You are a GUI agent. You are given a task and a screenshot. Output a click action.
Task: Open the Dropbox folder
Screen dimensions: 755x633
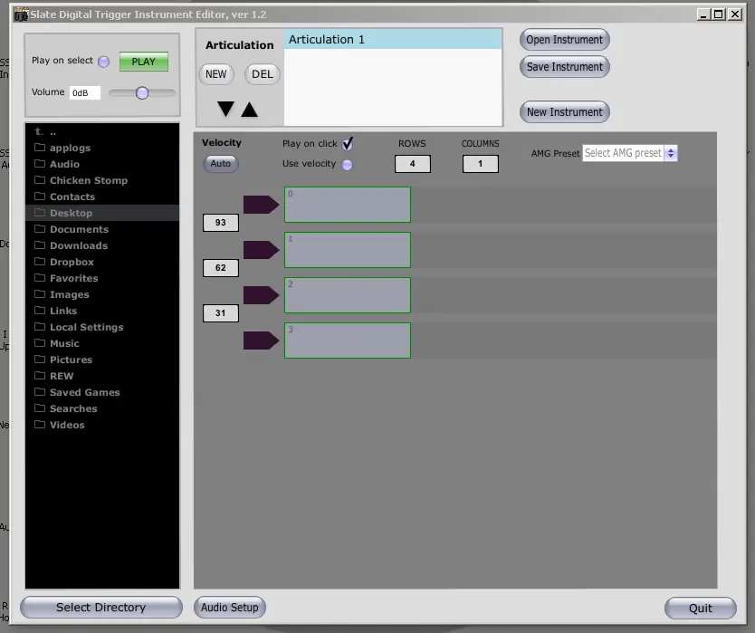click(x=102, y=262)
